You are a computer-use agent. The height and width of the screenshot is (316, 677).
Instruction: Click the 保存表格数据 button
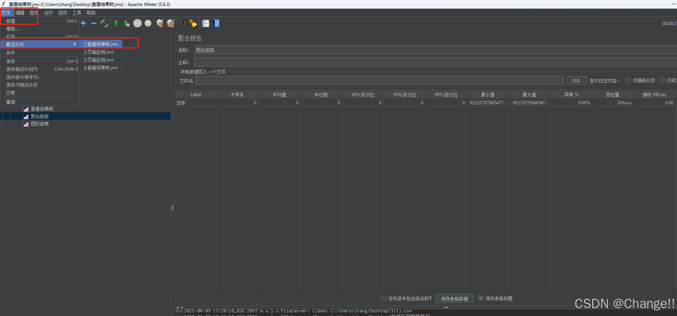pyautogui.click(x=454, y=298)
